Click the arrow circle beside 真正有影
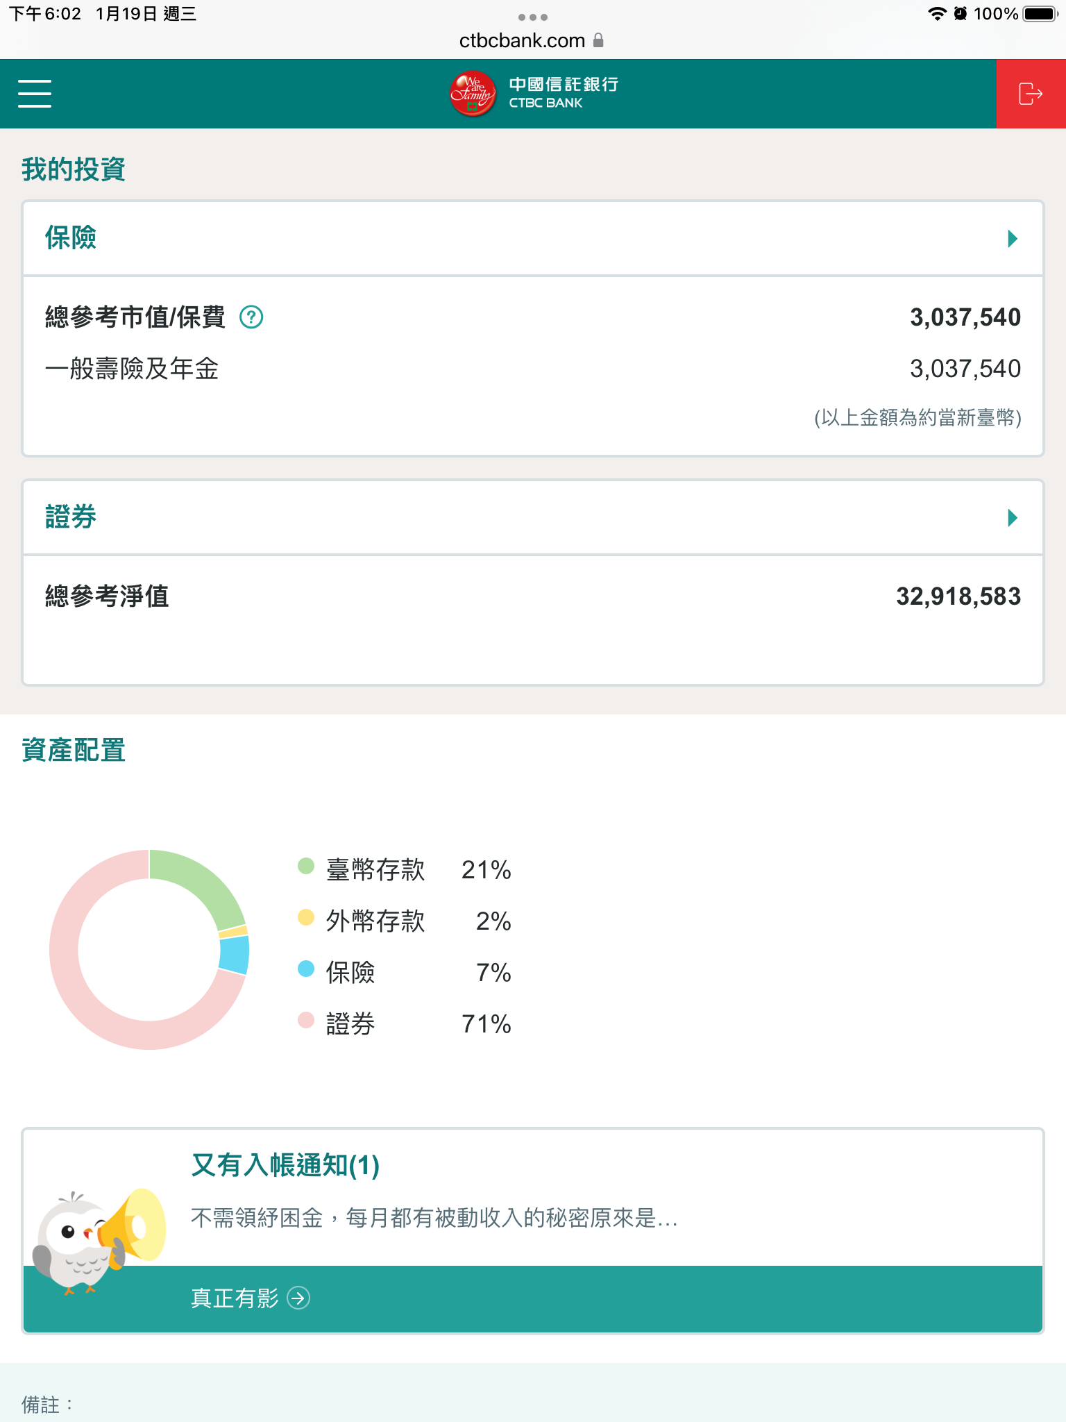 (298, 1298)
